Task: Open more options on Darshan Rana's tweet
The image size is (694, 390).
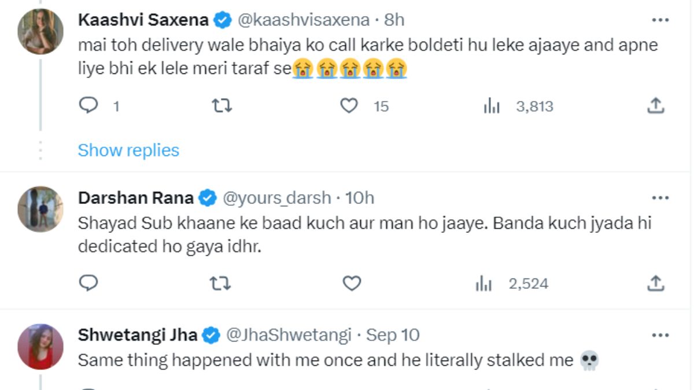Action: pyautogui.click(x=660, y=198)
